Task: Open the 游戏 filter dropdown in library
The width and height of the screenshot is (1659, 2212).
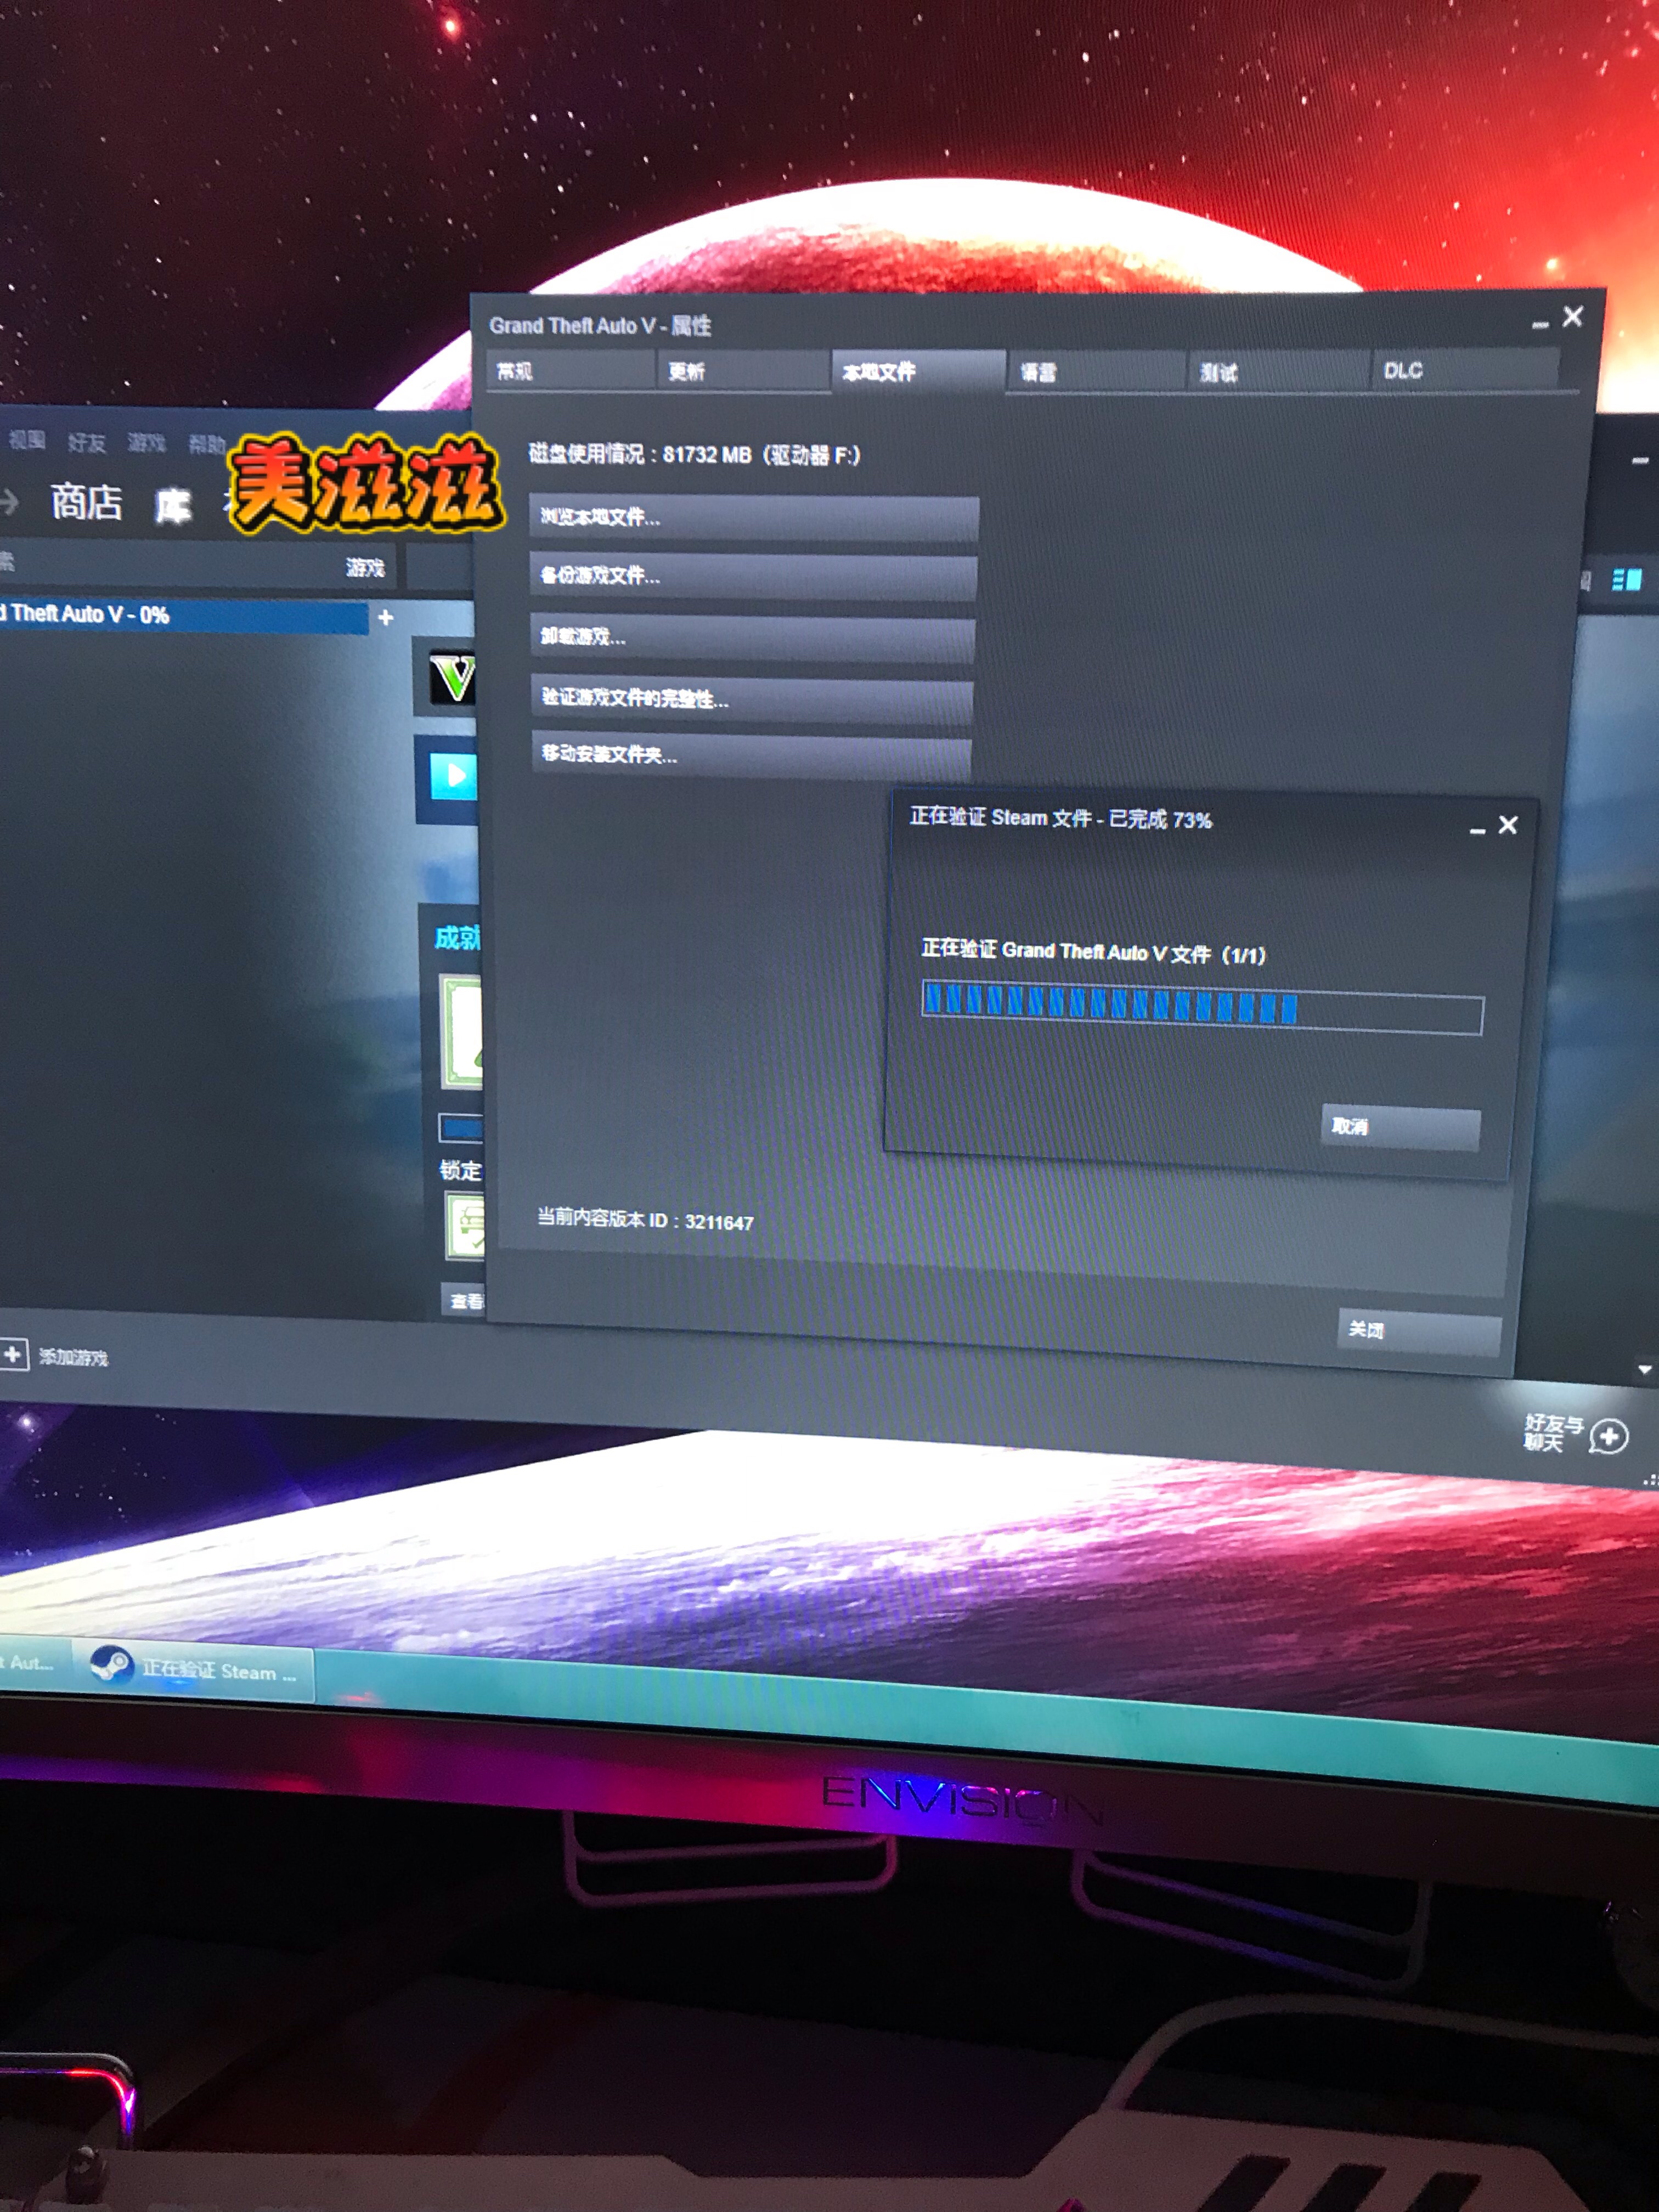Action: (x=365, y=568)
